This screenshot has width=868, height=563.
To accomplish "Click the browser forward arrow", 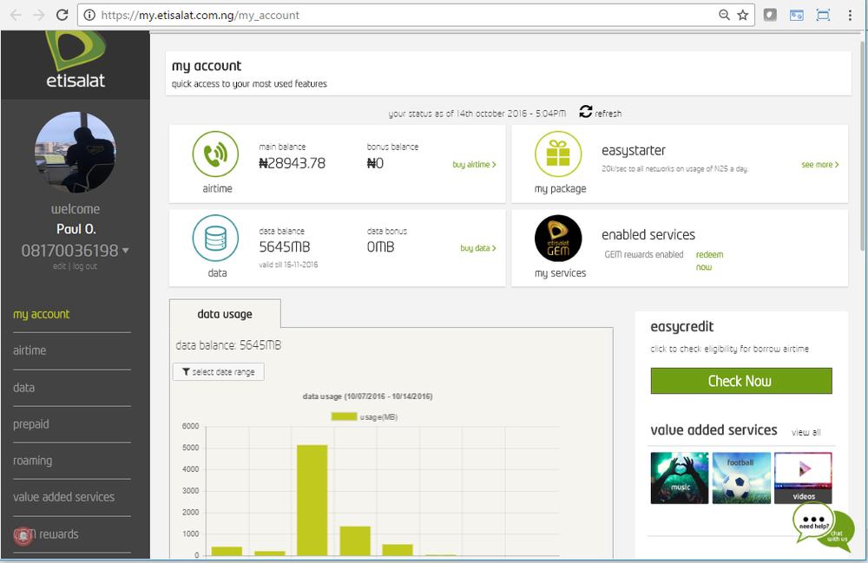I will point(38,15).
